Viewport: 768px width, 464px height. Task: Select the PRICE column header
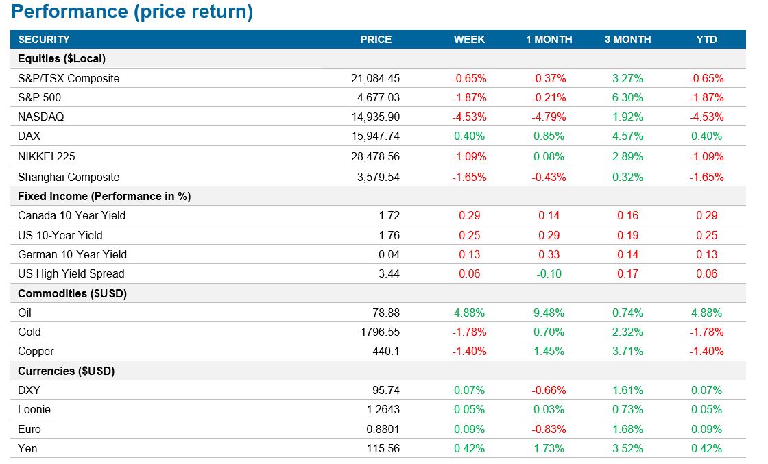coord(376,40)
